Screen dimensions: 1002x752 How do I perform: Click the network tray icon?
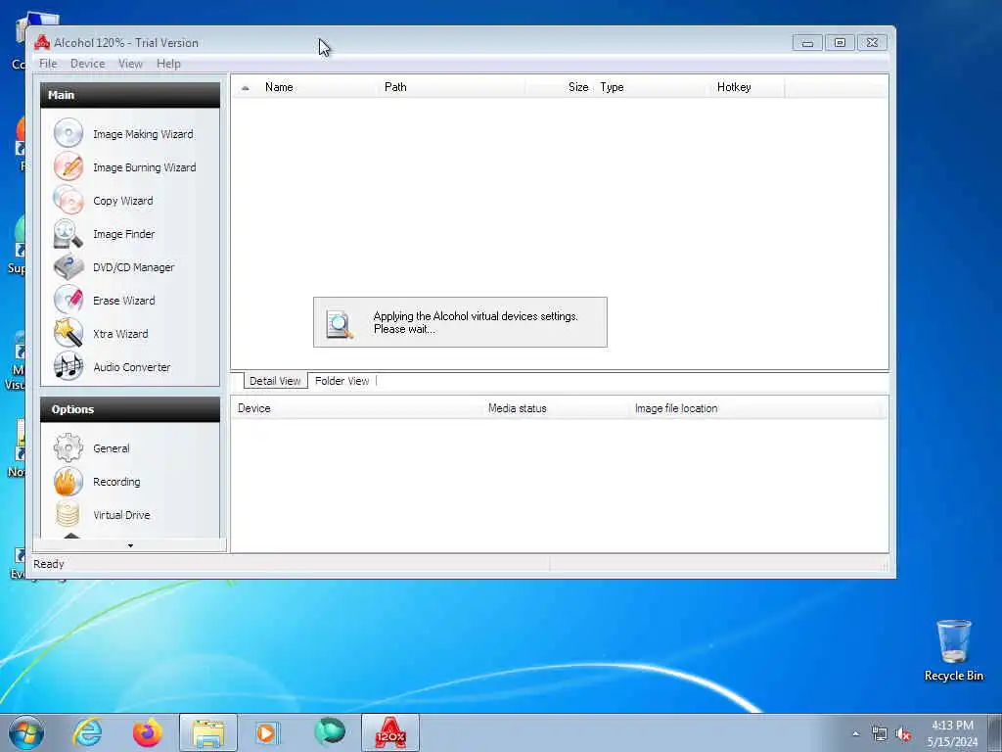[880, 734]
